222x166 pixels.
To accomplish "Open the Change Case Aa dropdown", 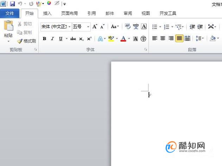I will tap(115, 26).
